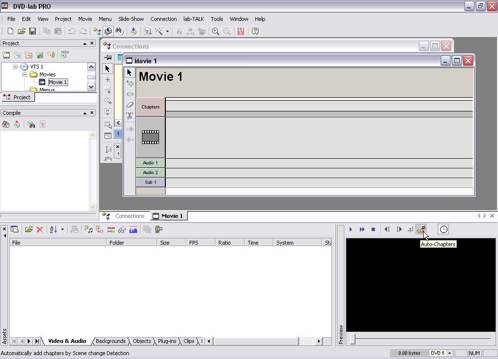Click the Preview position slider handle
The image size is (498, 359).
(x=353, y=339)
